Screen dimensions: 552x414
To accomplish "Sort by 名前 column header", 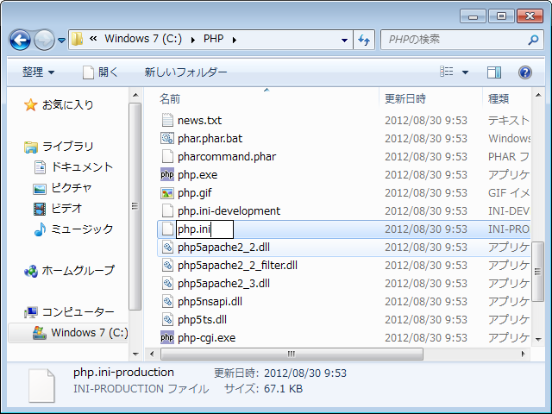I will coord(170,98).
